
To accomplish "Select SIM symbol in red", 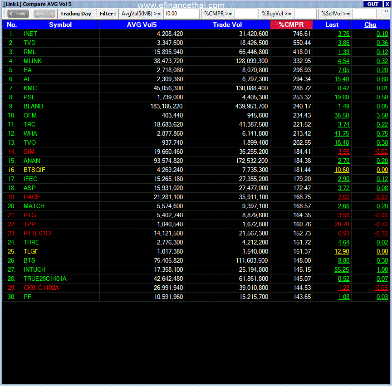I will tap(29, 151).
